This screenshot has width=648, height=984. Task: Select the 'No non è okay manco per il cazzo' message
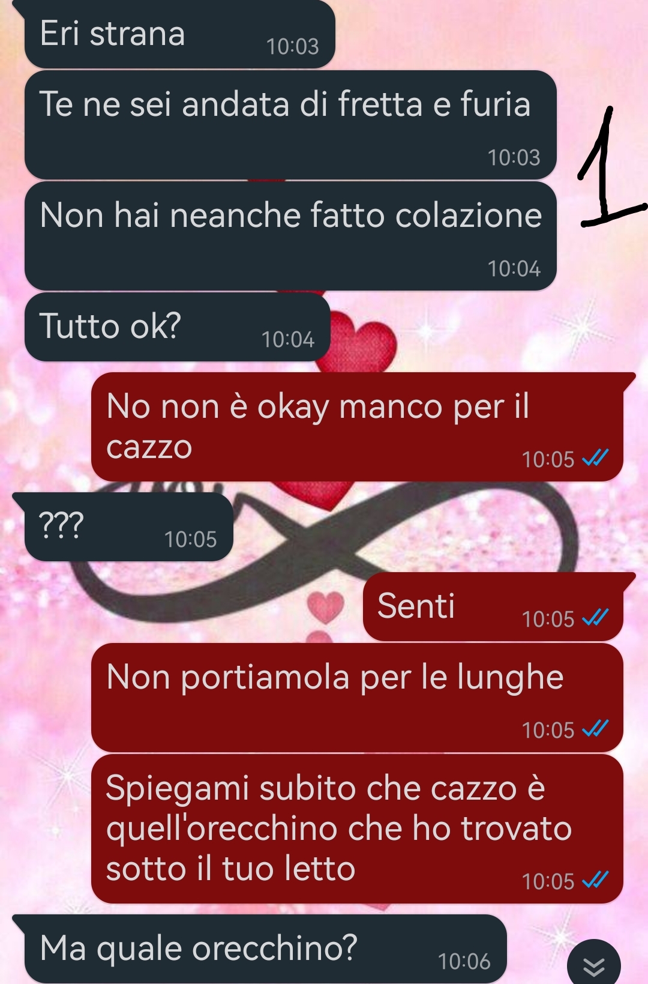[357, 427]
